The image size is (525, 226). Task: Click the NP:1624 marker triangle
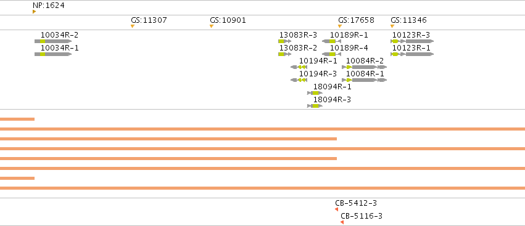34,12
